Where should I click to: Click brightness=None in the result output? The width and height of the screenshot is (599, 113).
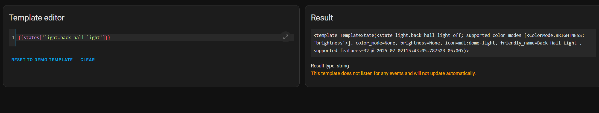point(420,43)
